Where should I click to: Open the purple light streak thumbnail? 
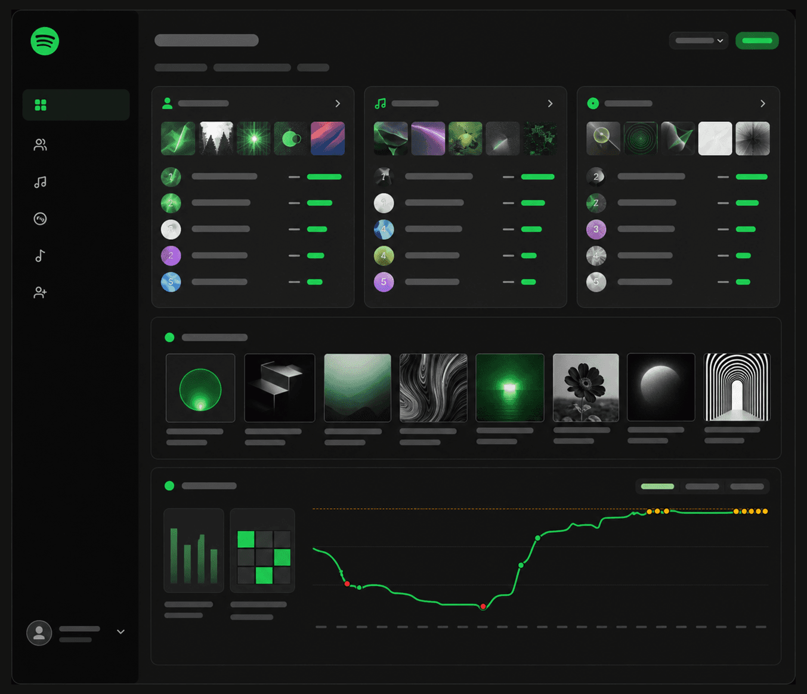point(428,138)
